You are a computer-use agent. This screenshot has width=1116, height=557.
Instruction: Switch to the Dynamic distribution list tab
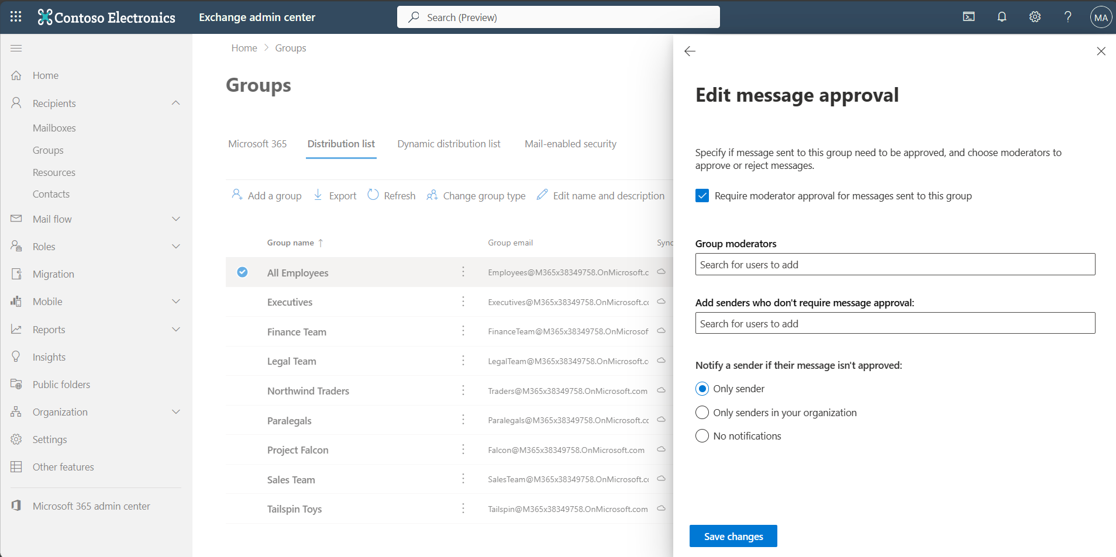click(448, 144)
